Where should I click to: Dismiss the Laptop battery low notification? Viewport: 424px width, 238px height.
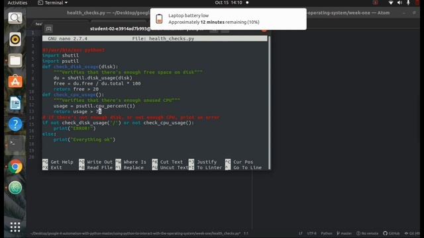click(x=228, y=19)
